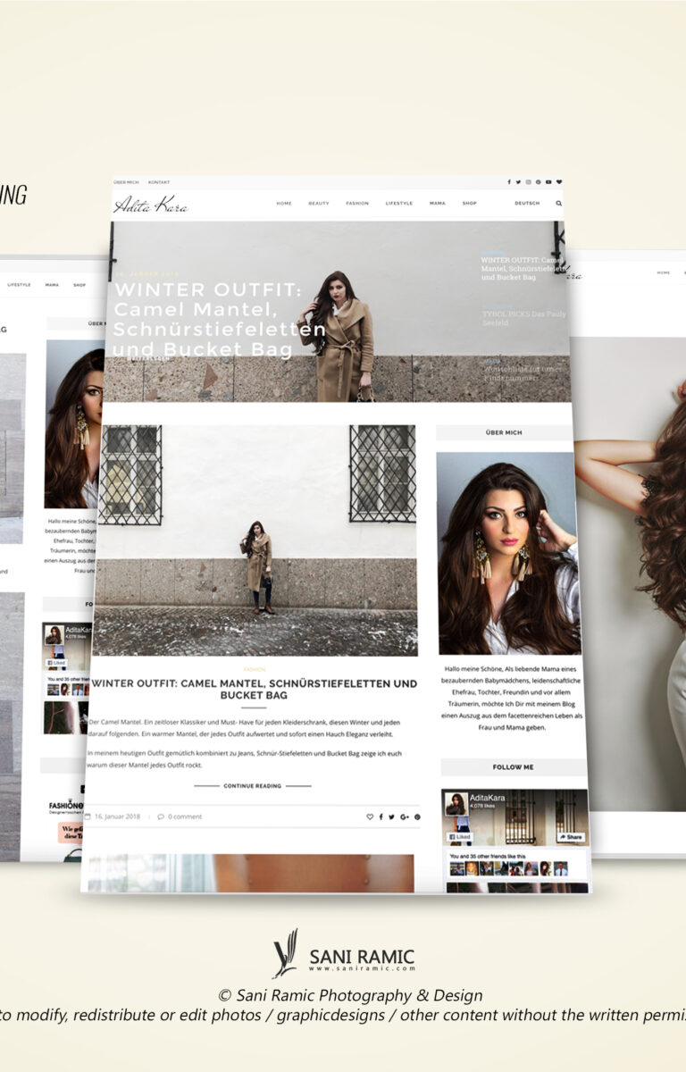This screenshot has width=686, height=1072.
Task: Click the Share button in Facebook widget
Action: click(x=571, y=837)
